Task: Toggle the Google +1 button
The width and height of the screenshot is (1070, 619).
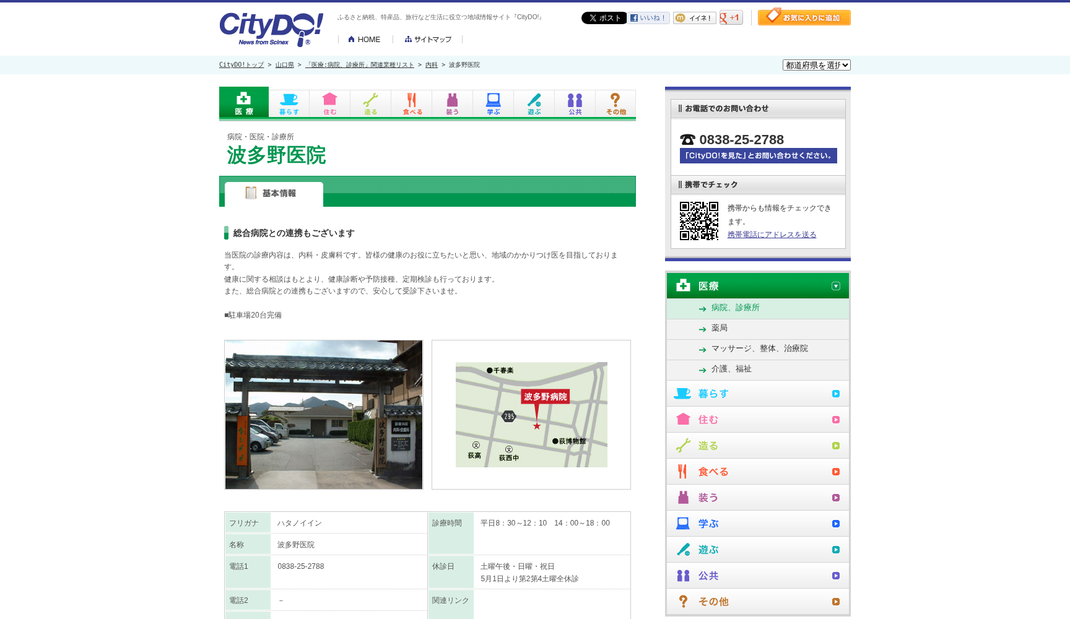Action: pyautogui.click(x=731, y=17)
